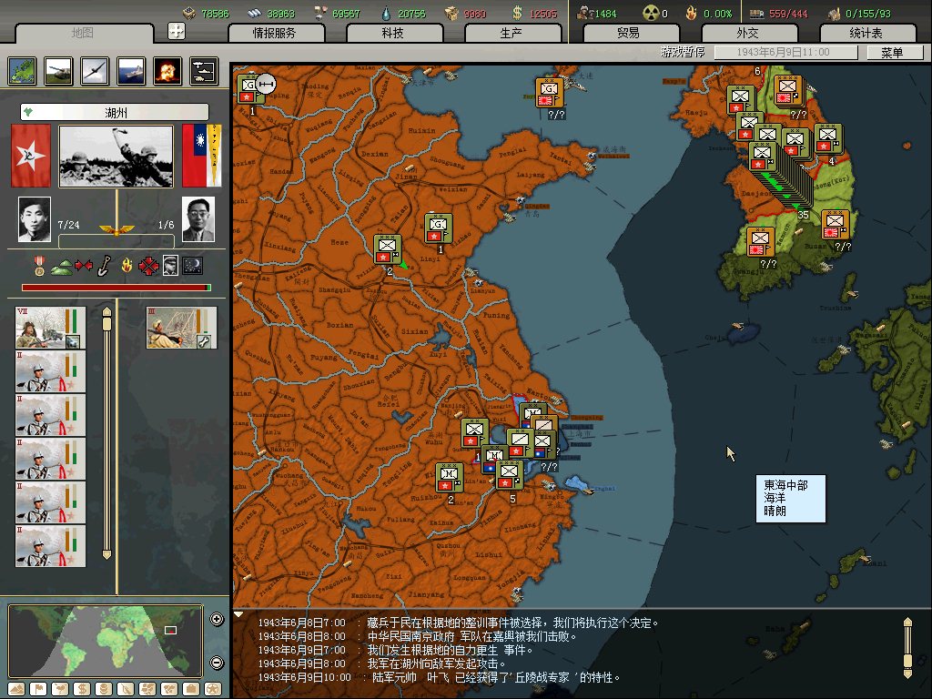Open the 科技 technology tab

[393, 33]
